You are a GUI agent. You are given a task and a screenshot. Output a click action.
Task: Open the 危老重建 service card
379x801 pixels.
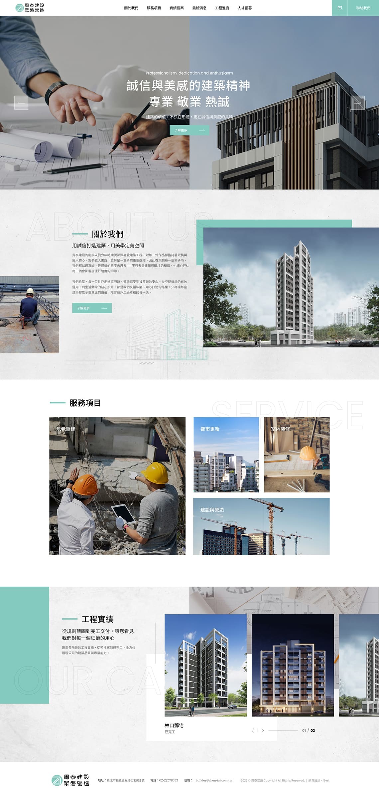tap(117, 486)
